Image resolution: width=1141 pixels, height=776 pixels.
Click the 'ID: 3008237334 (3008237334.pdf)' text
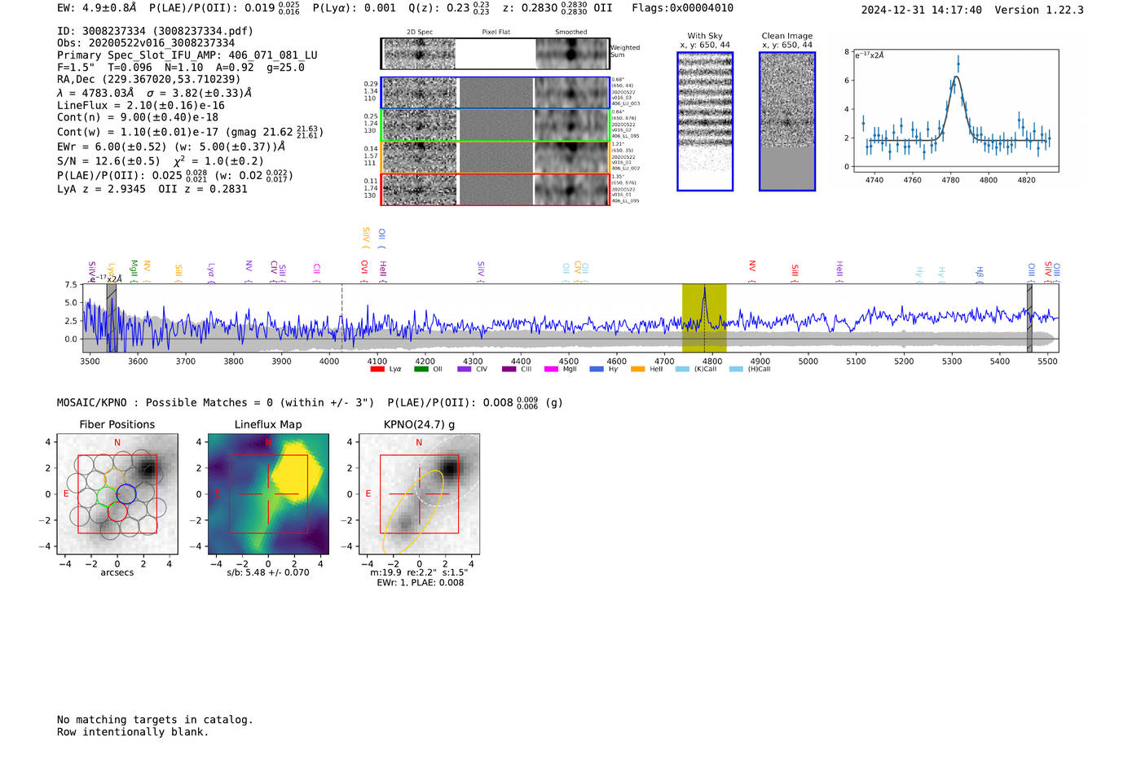coord(155,31)
